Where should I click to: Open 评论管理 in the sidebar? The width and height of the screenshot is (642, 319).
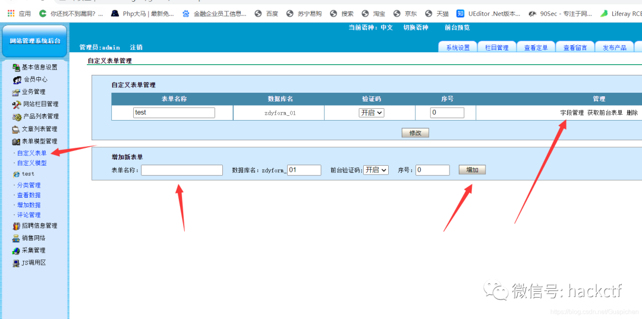[x=29, y=214]
